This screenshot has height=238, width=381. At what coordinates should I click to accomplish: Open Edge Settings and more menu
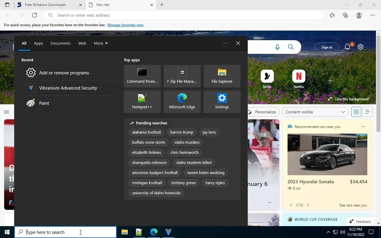click(x=373, y=15)
